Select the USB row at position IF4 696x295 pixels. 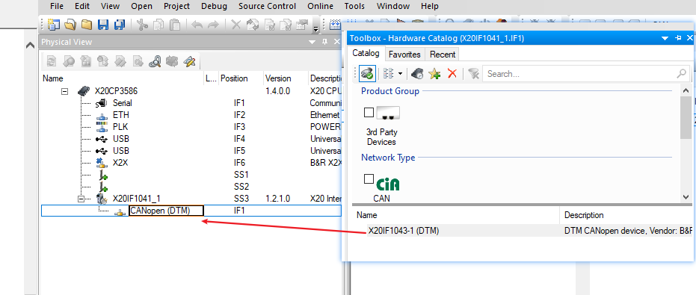pos(191,139)
